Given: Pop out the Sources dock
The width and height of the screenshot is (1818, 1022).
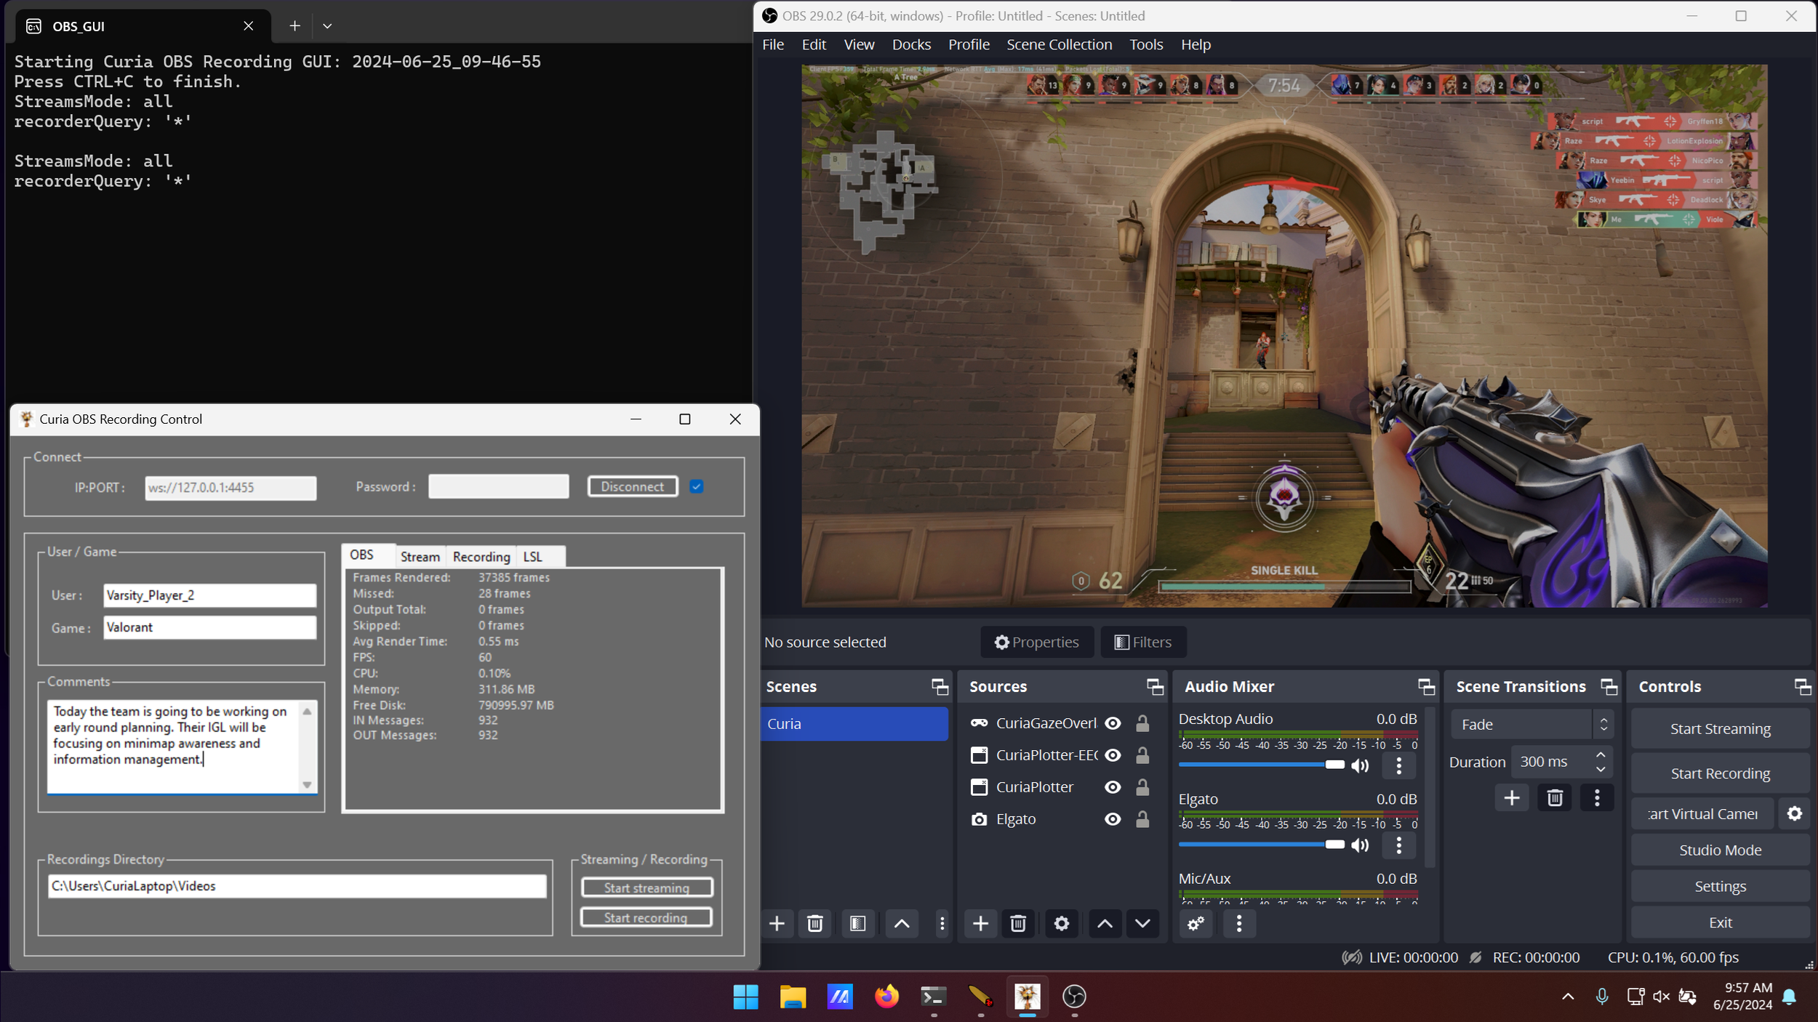Looking at the screenshot, I should pyautogui.click(x=1155, y=686).
